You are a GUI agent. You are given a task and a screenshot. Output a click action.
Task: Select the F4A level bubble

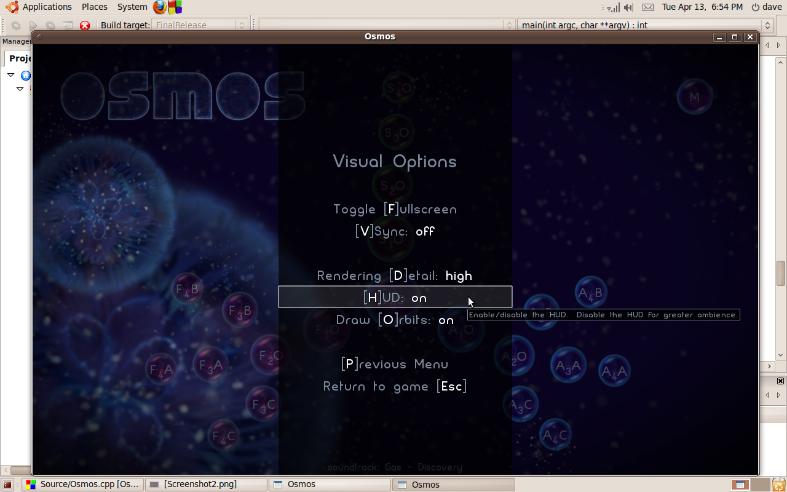pyautogui.click(x=162, y=369)
